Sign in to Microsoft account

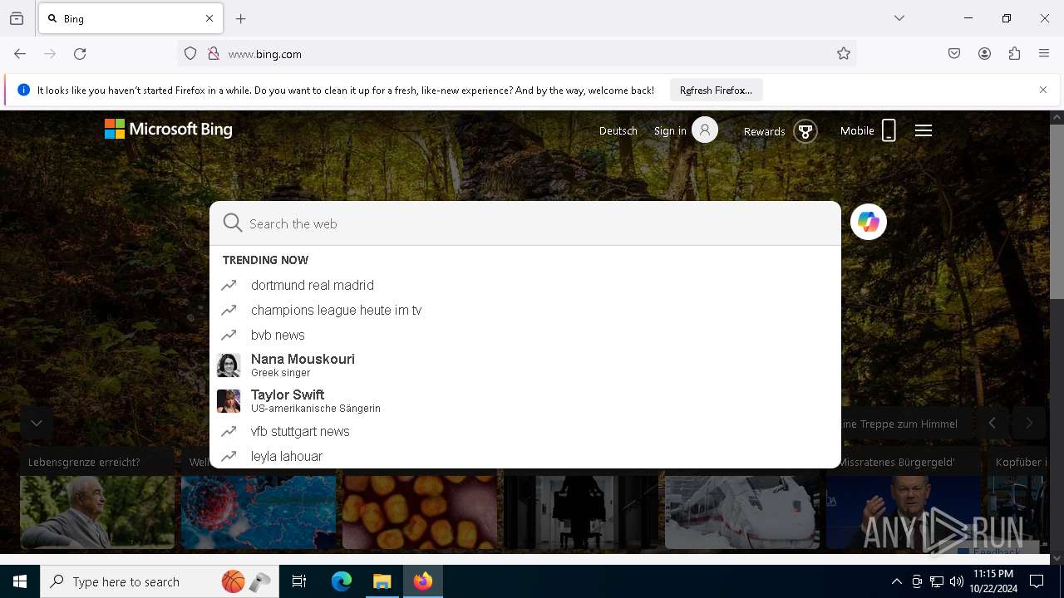point(686,130)
